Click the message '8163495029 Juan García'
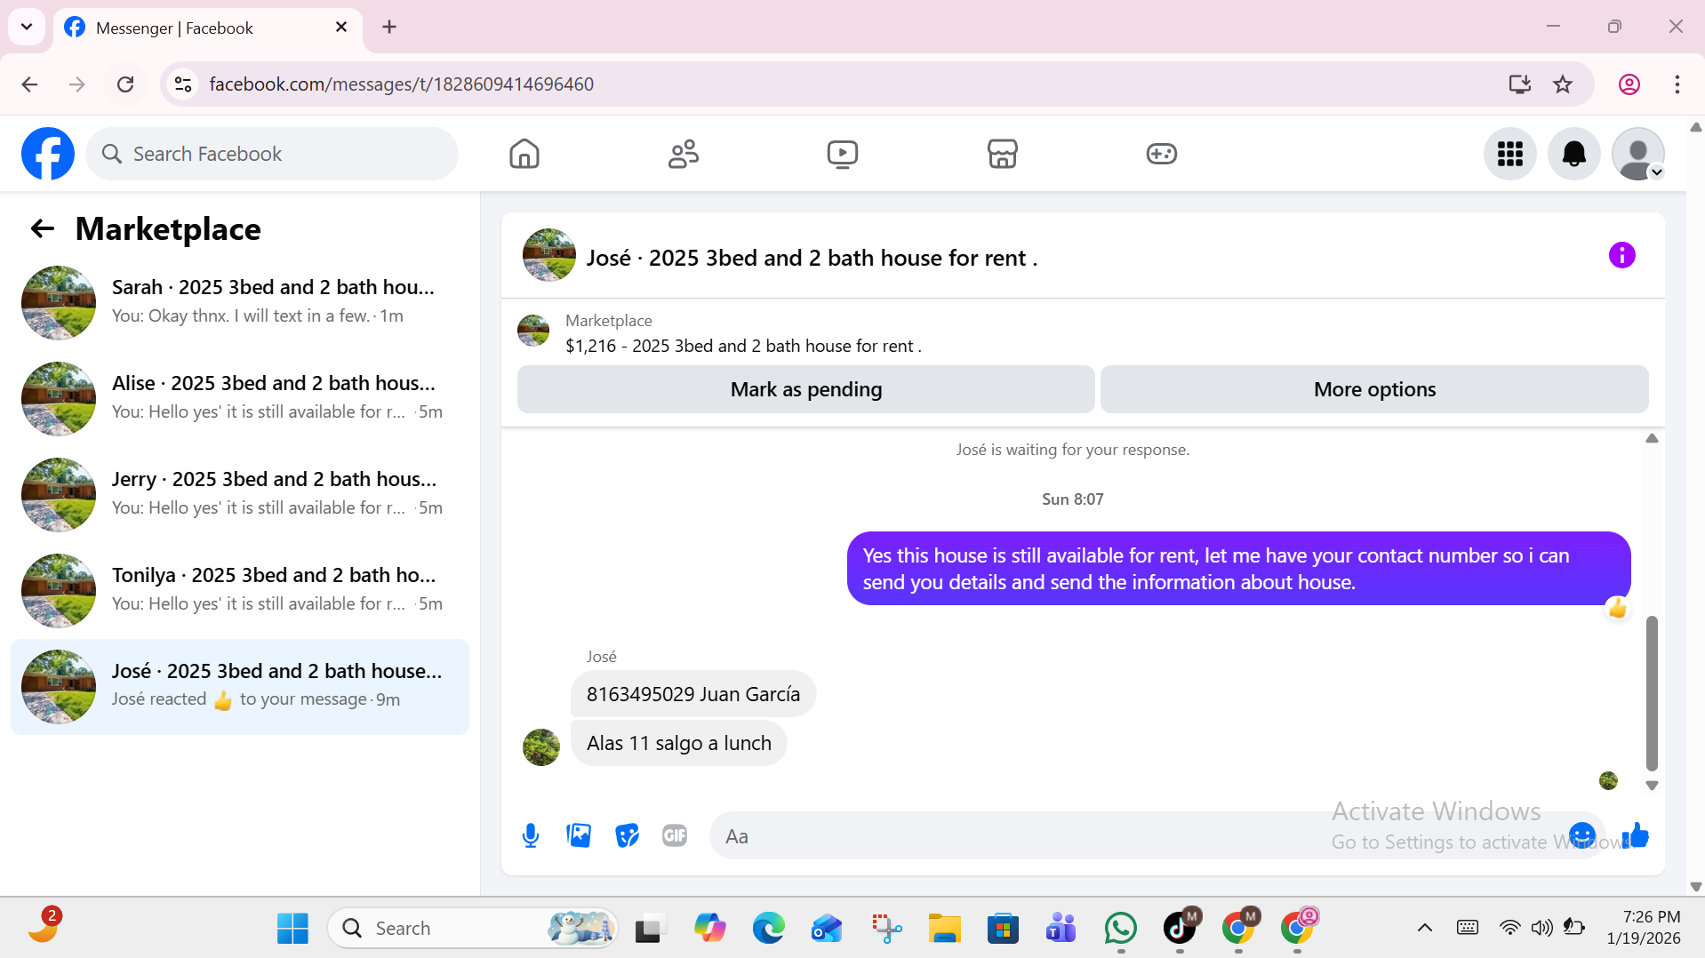1705x958 pixels. click(x=693, y=694)
